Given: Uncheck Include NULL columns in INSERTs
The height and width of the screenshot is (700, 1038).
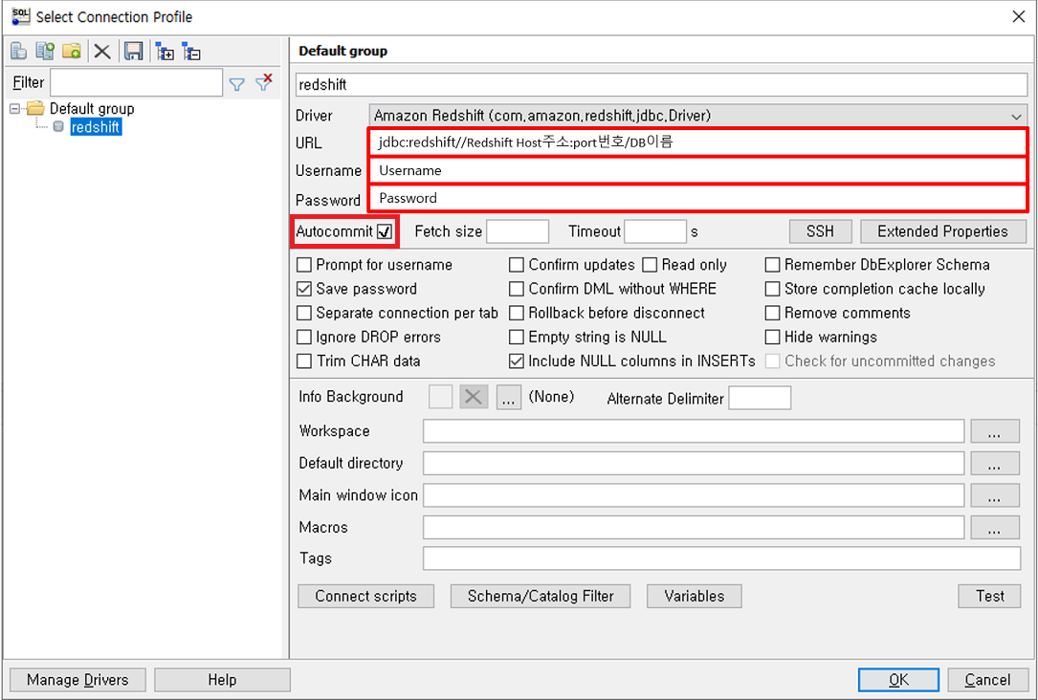Looking at the screenshot, I should point(517,361).
